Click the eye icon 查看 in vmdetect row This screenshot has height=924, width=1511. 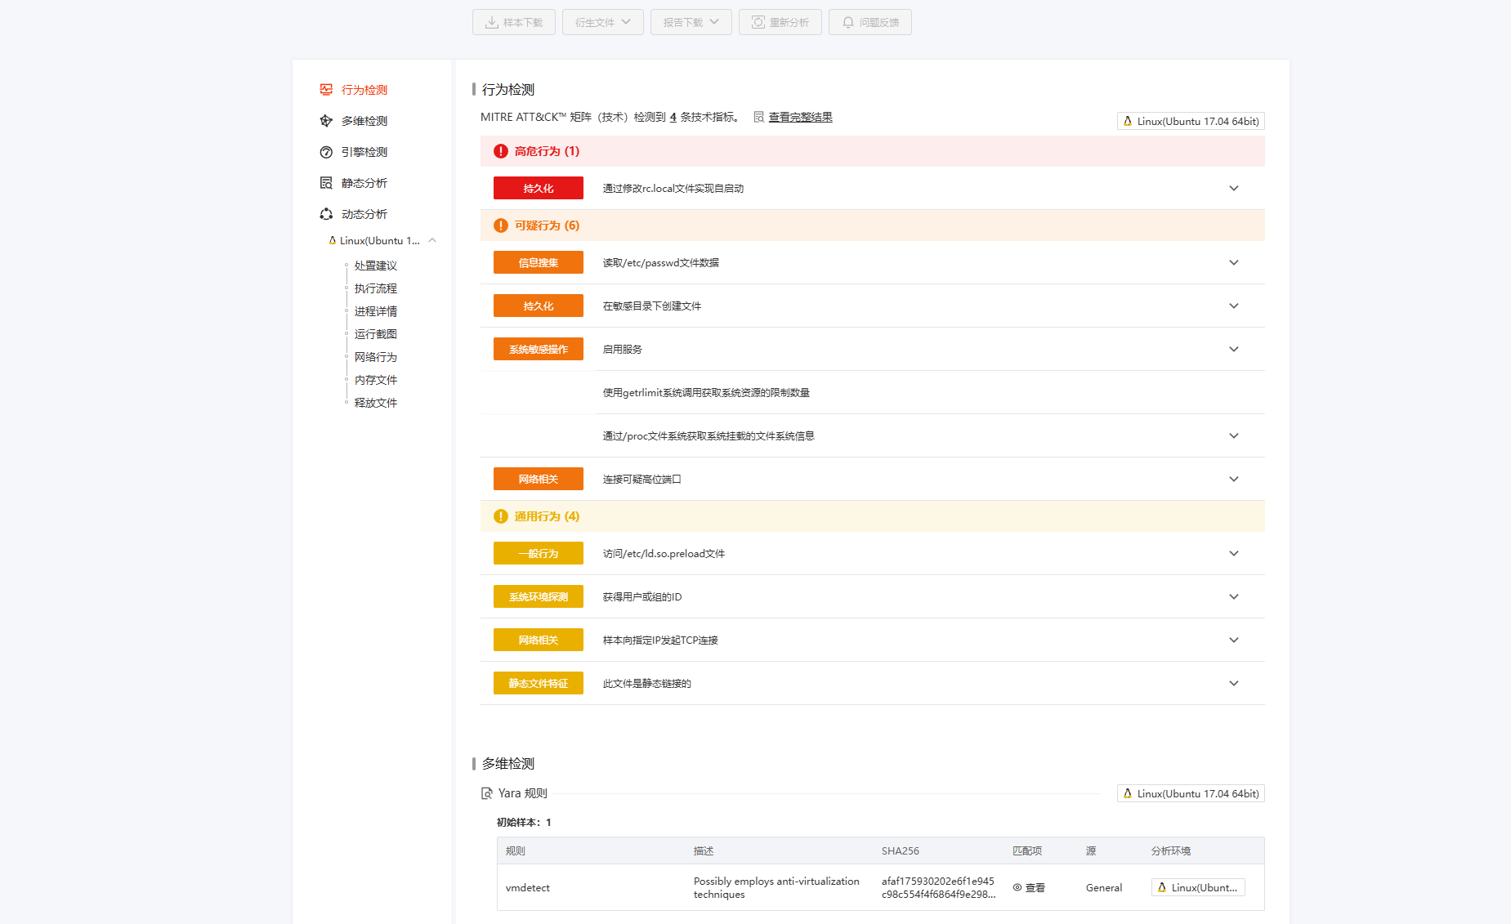click(x=1017, y=887)
